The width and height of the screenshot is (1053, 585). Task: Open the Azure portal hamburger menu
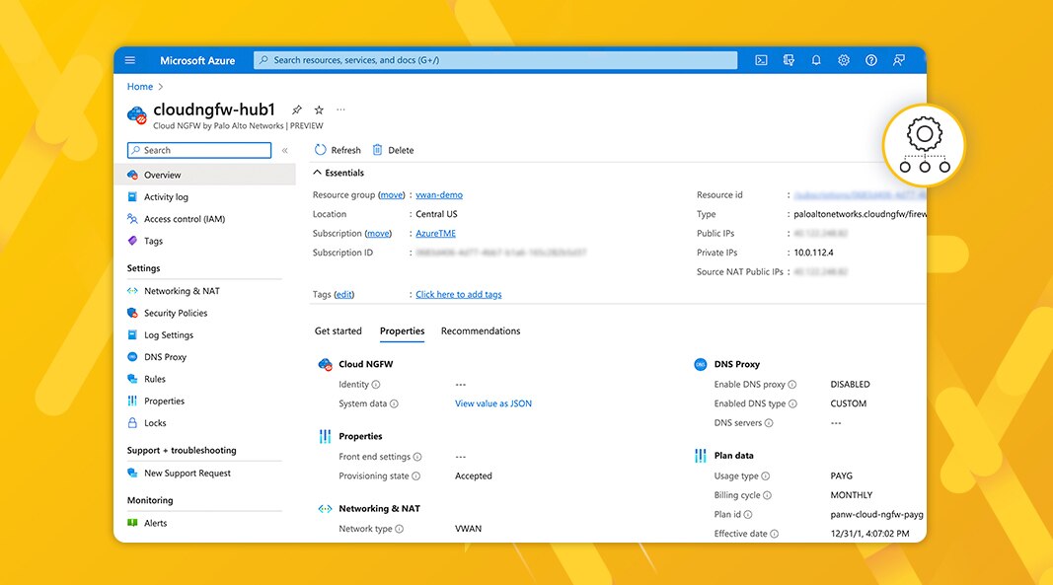(x=130, y=60)
